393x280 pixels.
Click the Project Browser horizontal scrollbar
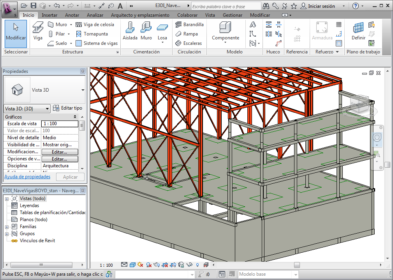click(x=41, y=265)
